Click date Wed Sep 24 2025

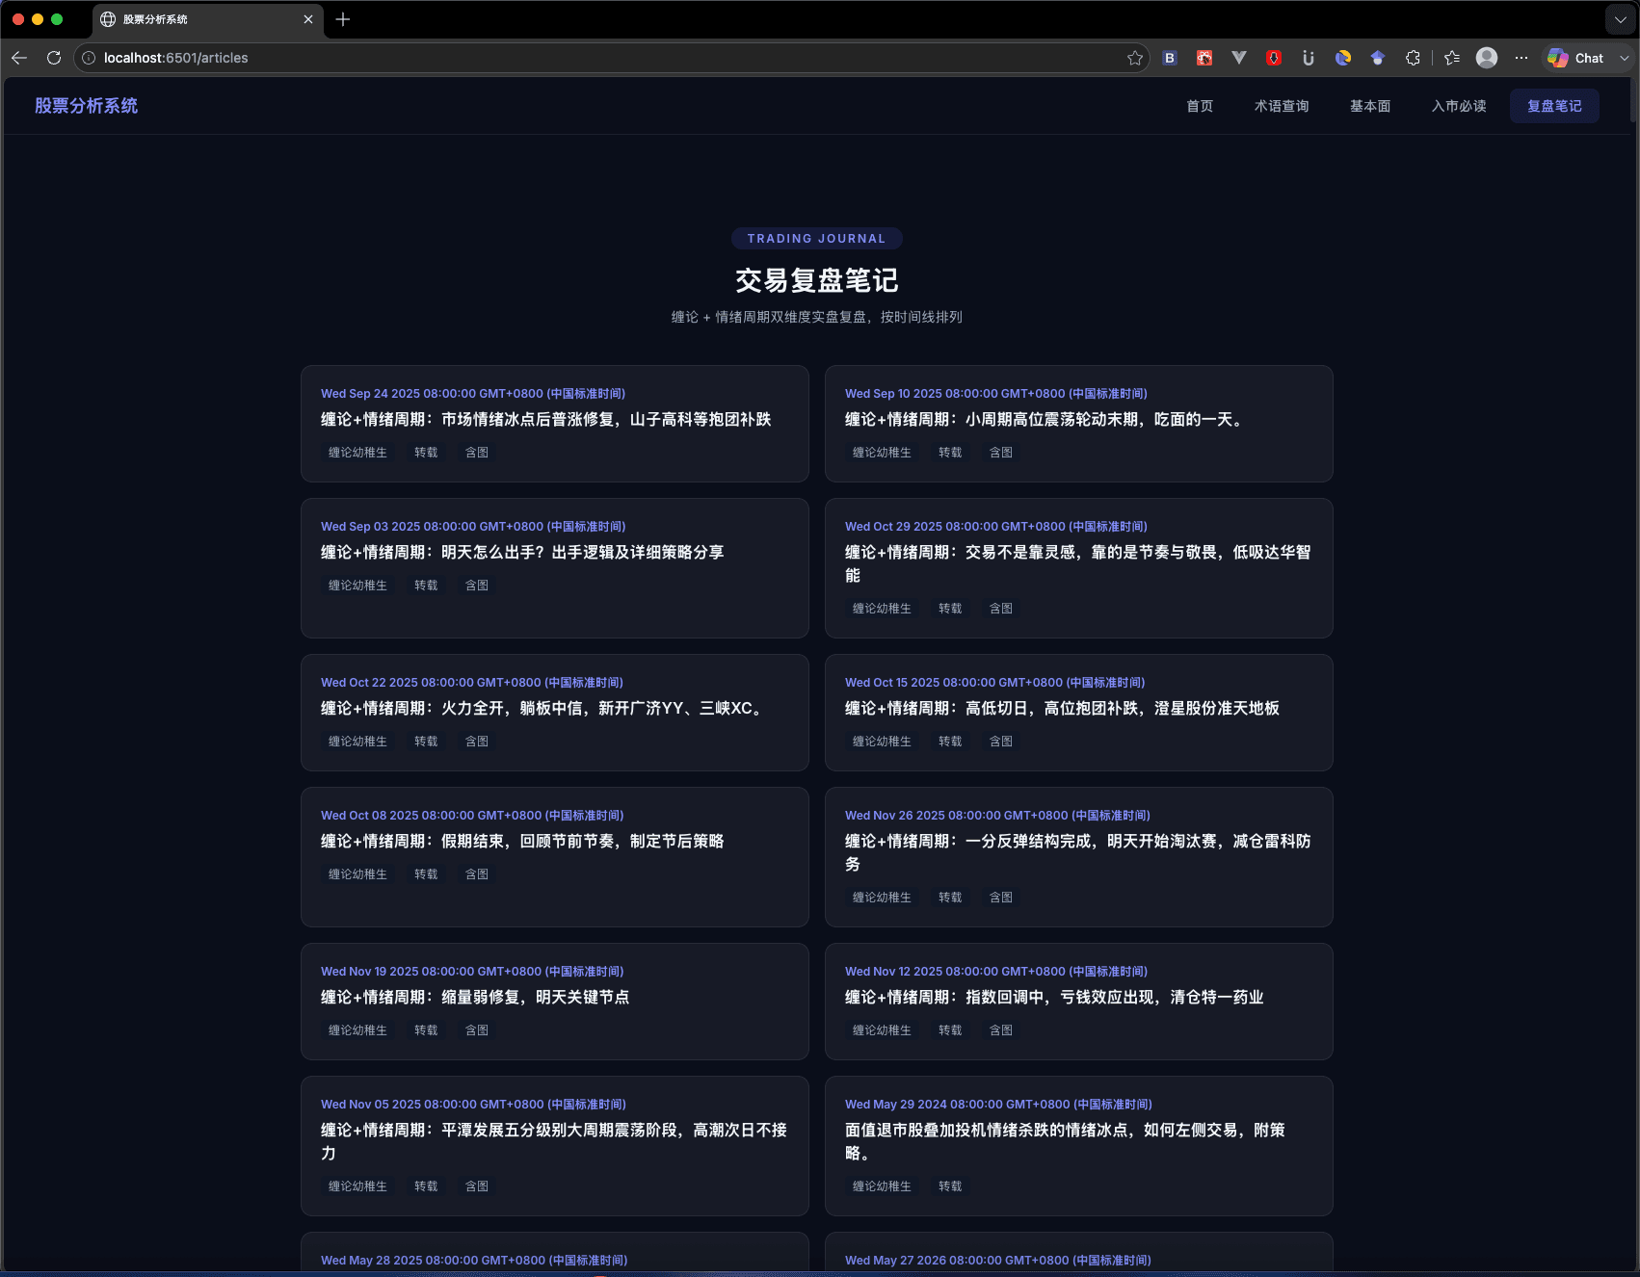pos(473,394)
